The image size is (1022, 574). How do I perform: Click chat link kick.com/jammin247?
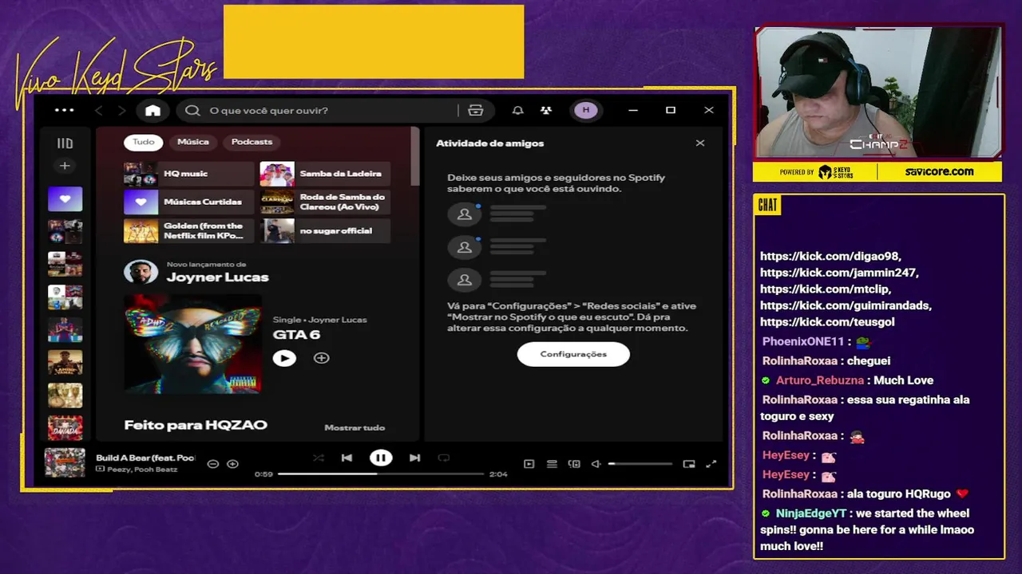[840, 273]
